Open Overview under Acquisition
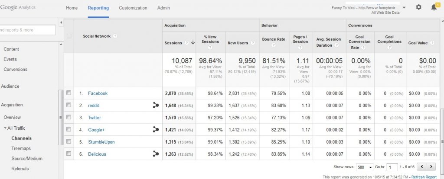444x179 pixels. (12, 117)
